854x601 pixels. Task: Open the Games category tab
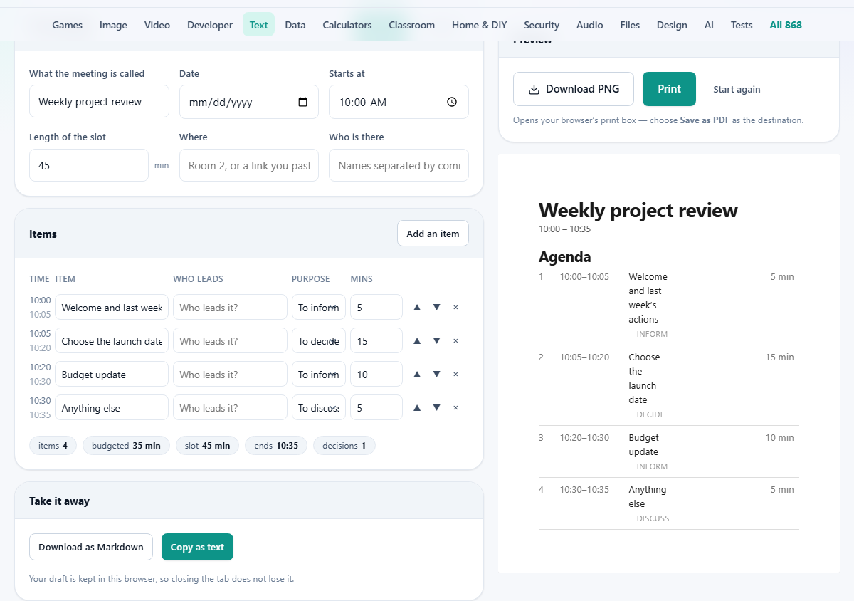point(68,25)
